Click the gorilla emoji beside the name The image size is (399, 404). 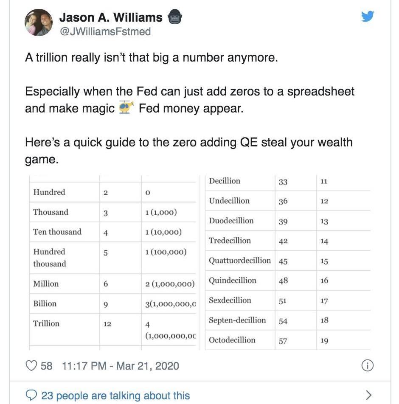(175, 18)
